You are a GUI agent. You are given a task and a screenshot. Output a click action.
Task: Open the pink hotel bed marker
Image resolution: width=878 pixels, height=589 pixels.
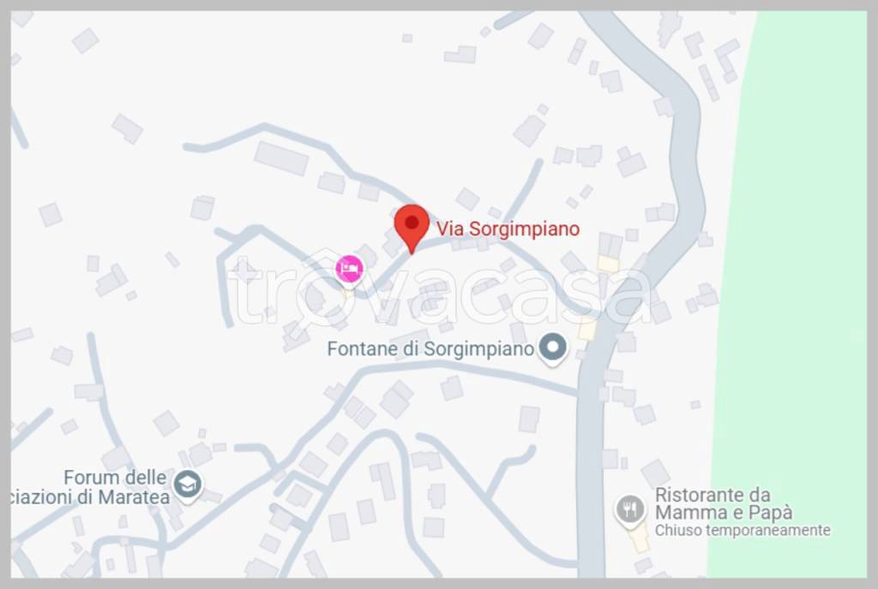point(350,271)
